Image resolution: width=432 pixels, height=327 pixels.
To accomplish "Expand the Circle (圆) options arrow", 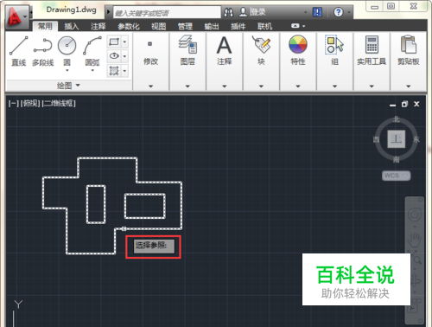I will (x=67, y=70).
